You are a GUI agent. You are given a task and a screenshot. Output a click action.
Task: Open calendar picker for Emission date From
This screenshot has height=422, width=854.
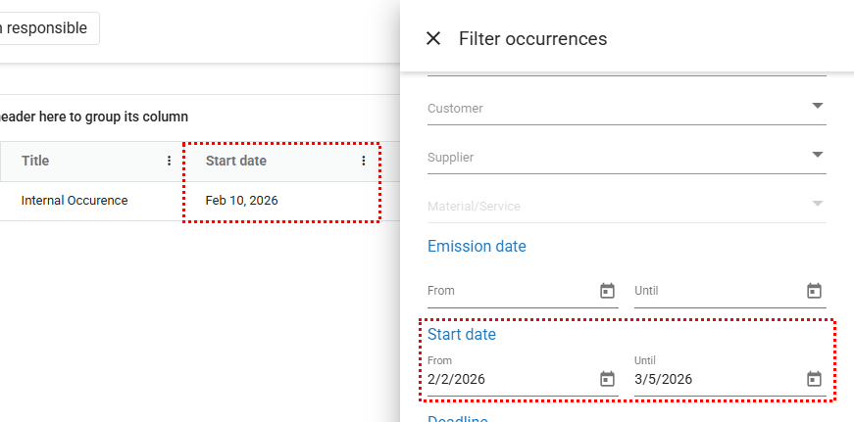(x=607, y=291)
